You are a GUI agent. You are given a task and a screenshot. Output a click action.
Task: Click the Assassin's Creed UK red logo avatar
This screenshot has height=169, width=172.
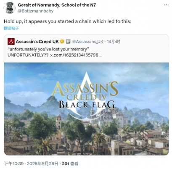[x=11, y=42]
